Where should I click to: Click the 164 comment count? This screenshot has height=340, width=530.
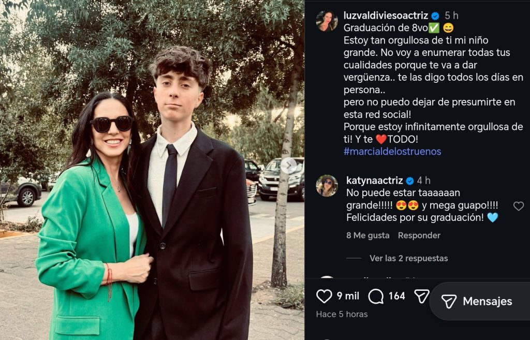tap(396, 296)
